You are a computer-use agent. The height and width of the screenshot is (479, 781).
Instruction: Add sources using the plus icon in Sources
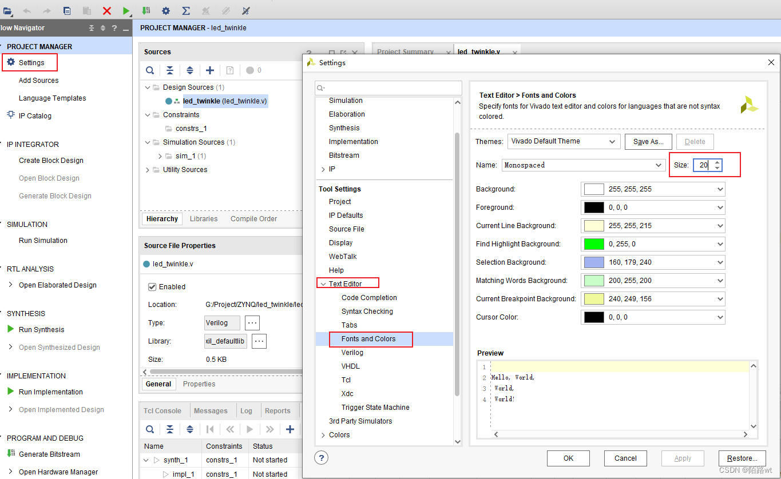210,70
